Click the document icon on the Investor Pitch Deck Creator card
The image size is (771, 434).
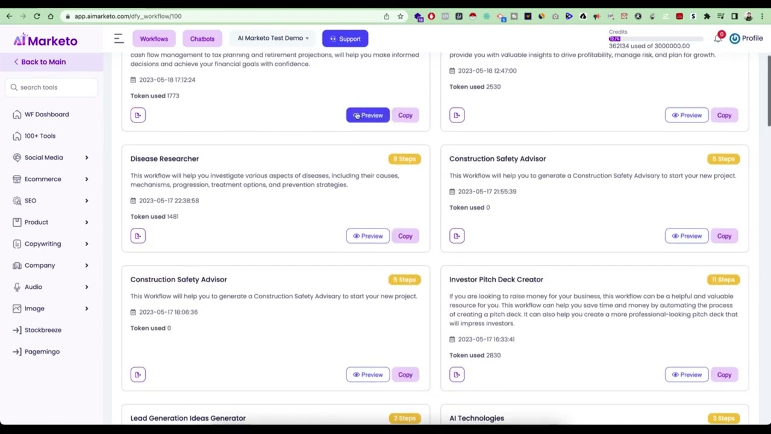[457, 374]
